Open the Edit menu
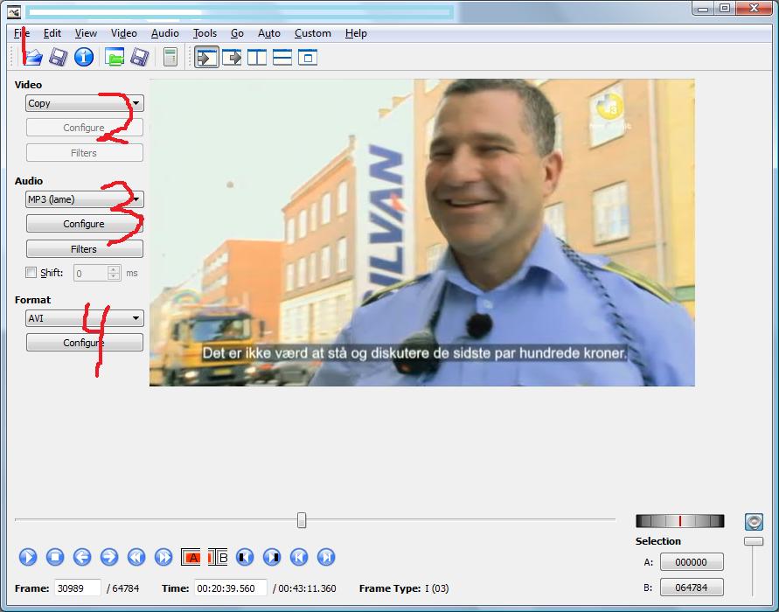779x612 pixels. pyautogui.click(x=52, y=33)
